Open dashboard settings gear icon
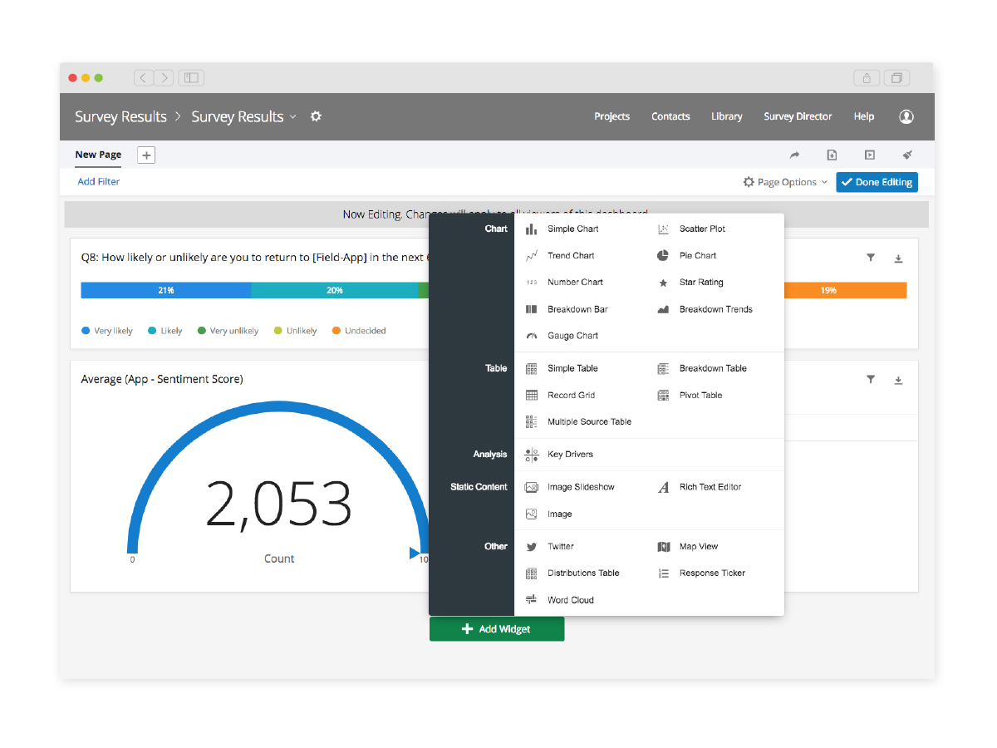Image resolution: width=997 pixels, height=748 pixels. tap(316, 117)
